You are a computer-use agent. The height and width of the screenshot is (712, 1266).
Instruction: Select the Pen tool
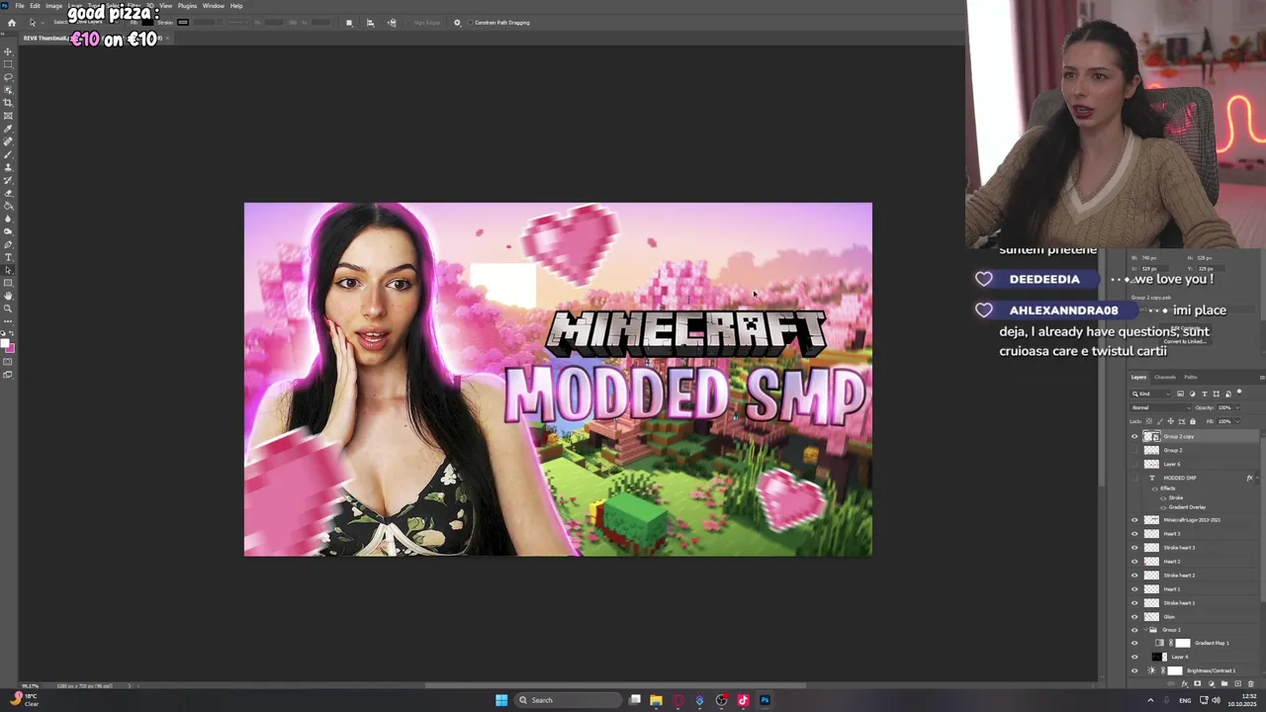pyautogui.click(x=8, y=244)
